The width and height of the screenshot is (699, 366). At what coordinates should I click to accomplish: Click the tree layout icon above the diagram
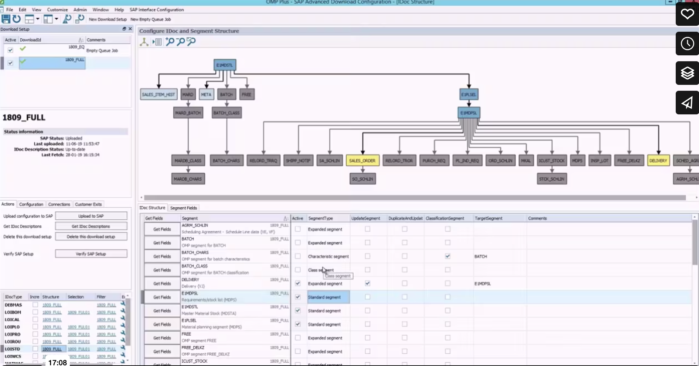(x=144, y=42)
